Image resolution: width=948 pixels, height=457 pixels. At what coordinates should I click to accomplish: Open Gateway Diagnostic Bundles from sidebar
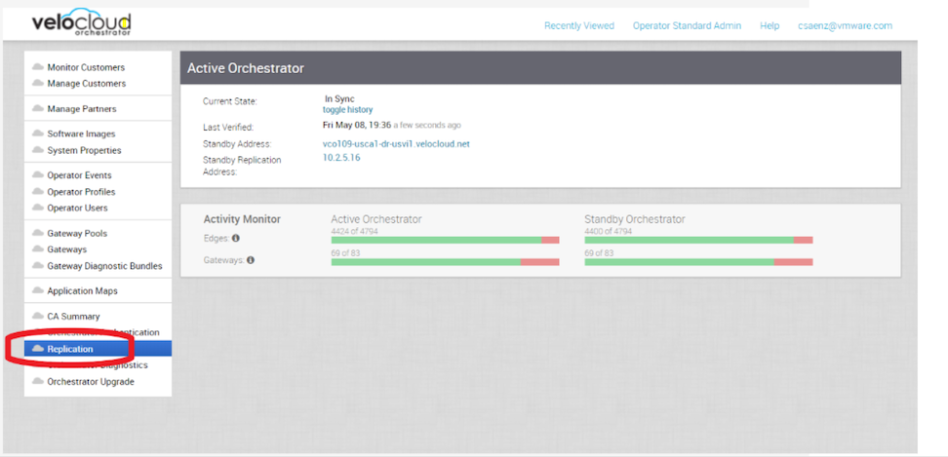click(x=104, y=266)
